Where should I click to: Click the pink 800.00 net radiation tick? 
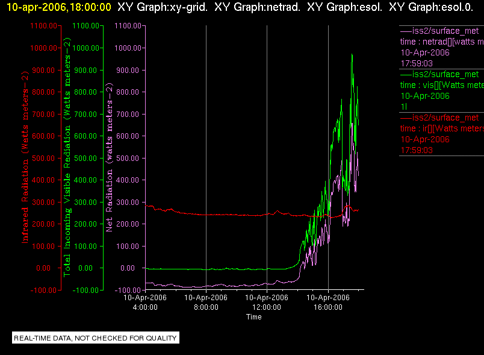click(128, 92)
